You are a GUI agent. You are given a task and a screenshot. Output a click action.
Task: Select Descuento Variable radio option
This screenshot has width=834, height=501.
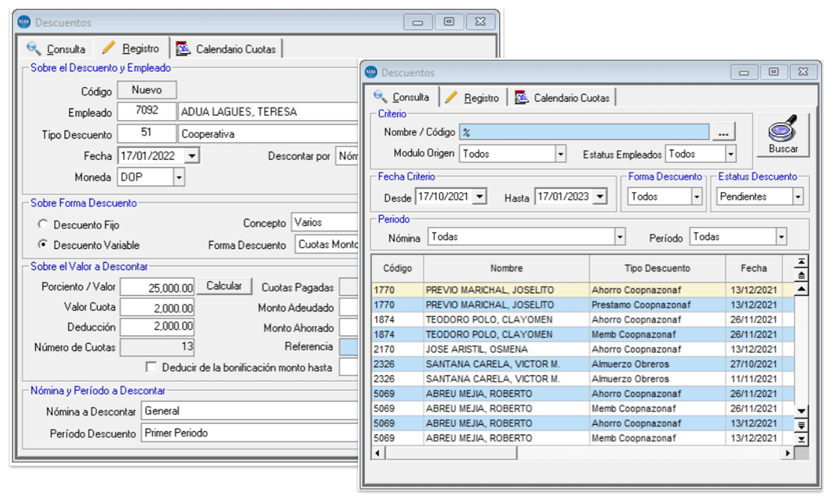43,245
